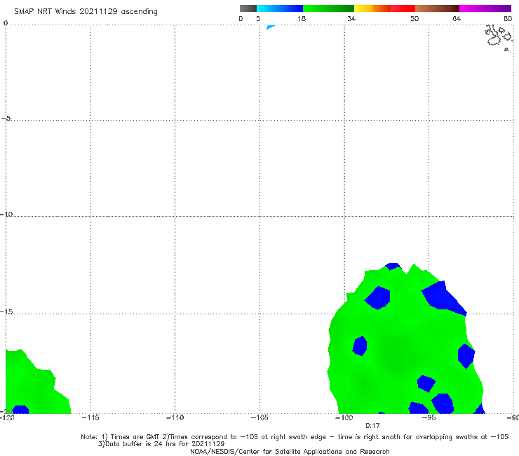Click the 'Data buffer is 24 hrs' note
The width and height of the screenshot is (519, 456).
(161, 444)
